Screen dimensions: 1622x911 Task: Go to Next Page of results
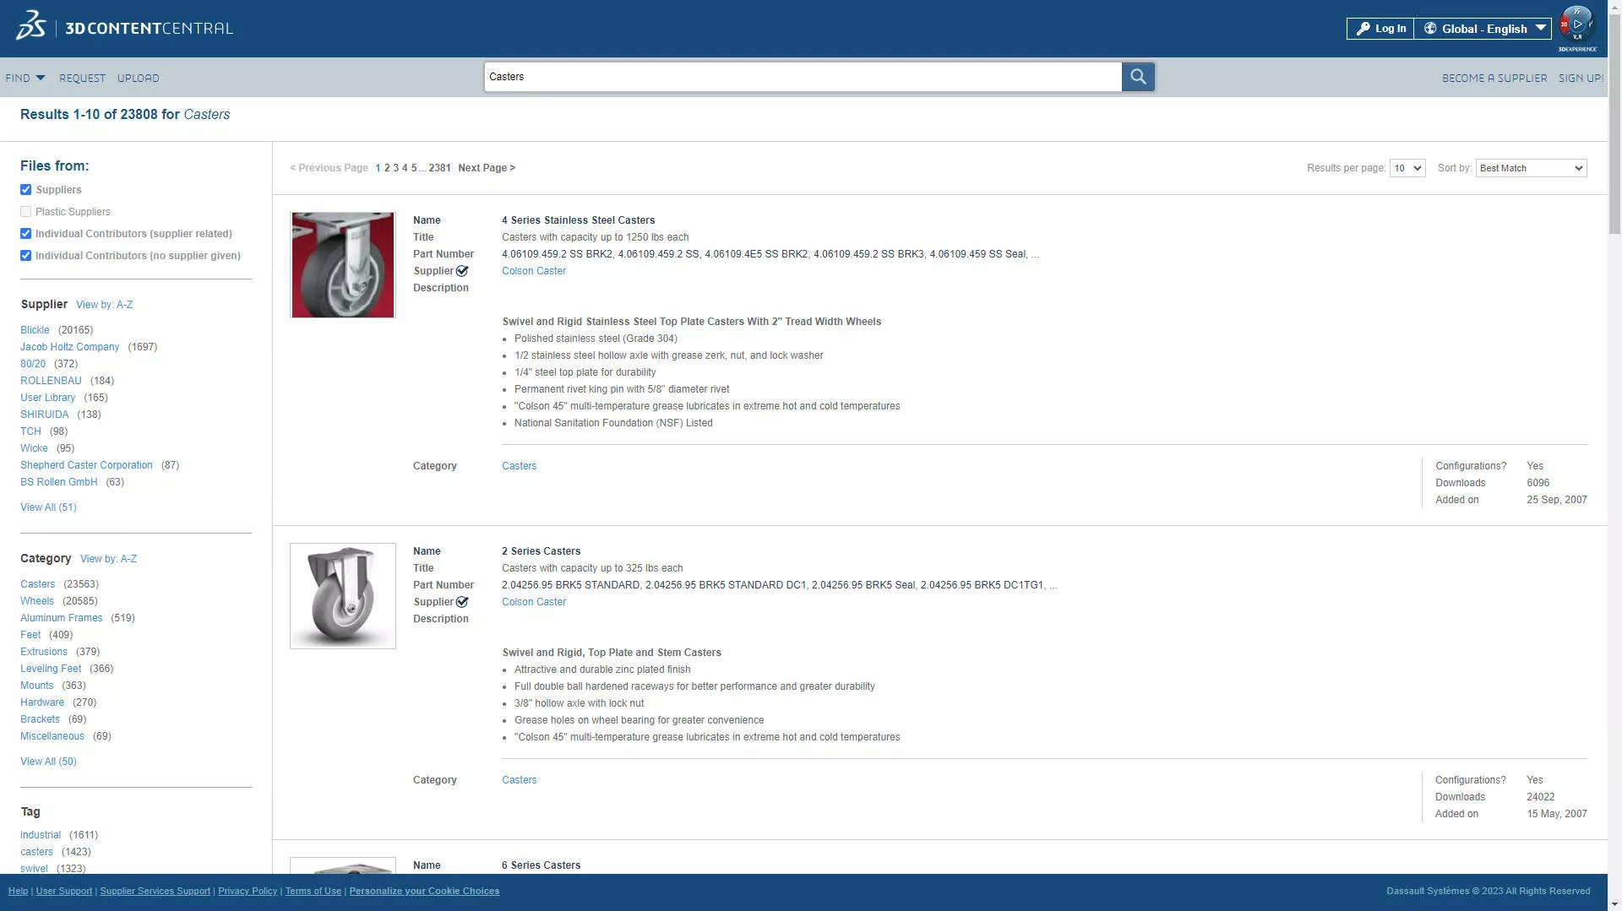coord(486,168)
